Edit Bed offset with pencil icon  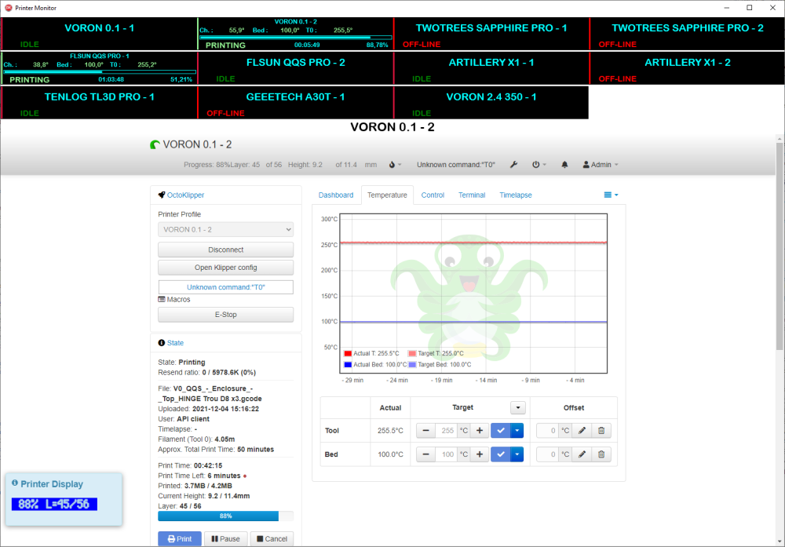[582, 454]
